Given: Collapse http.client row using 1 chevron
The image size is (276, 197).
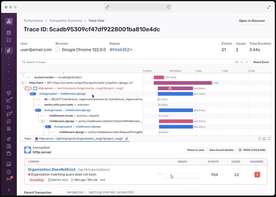Looking at the screenshot, I should (x=23, y=83).
